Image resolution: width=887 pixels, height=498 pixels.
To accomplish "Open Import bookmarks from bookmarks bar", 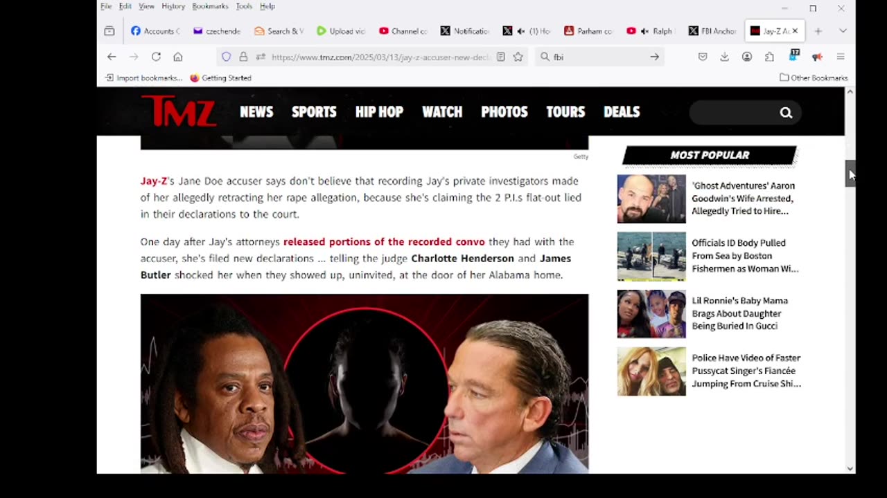I will coord(143,78).
